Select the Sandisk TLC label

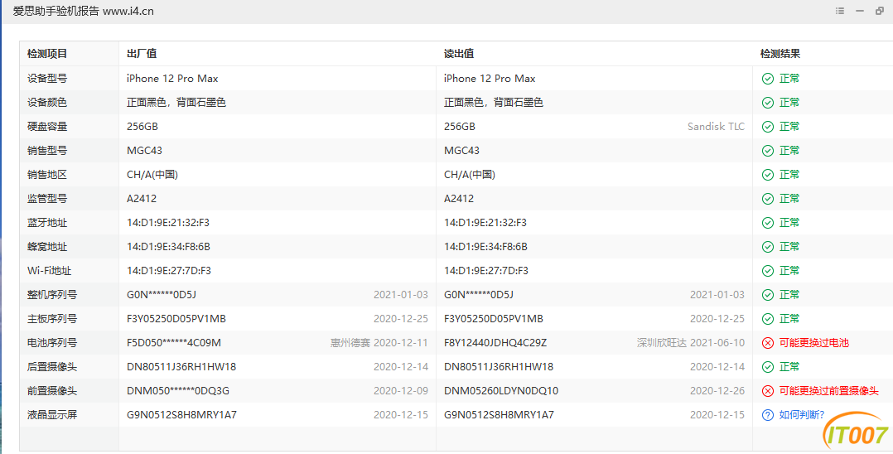716,127
